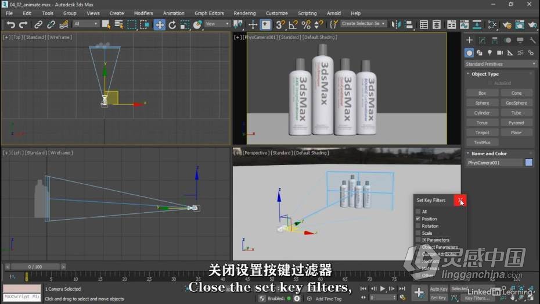Image resolution: width=540 pixels, height=304 pixels.
Task: Click the Sphere primitive button
Action: [x=482, y=103]
